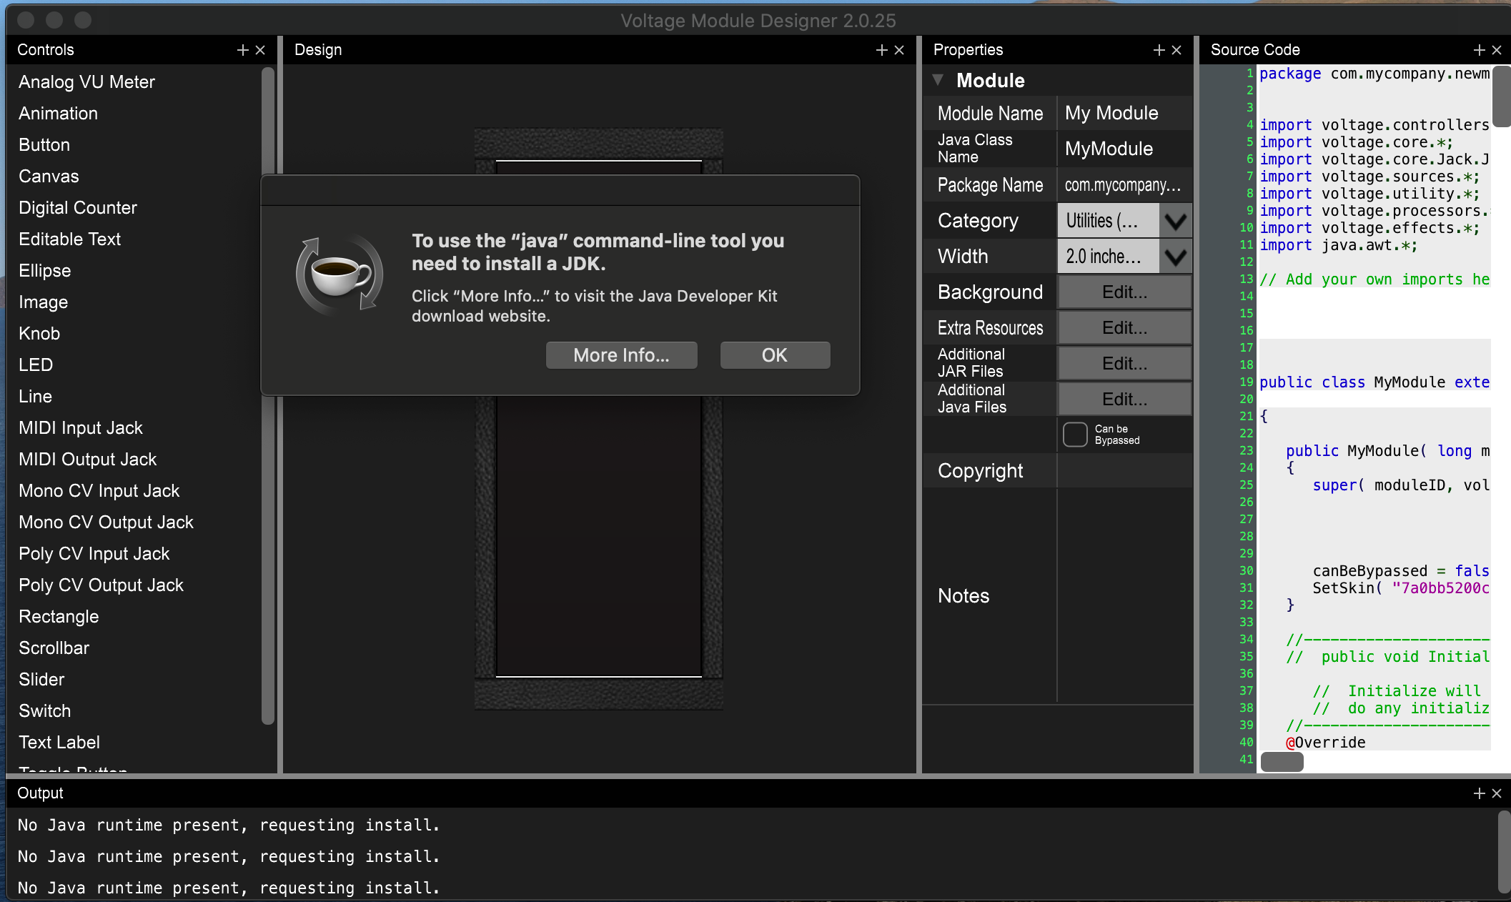Open the Width dropdown arrow
This screenshot has width=1511, height=902.
1175,257
